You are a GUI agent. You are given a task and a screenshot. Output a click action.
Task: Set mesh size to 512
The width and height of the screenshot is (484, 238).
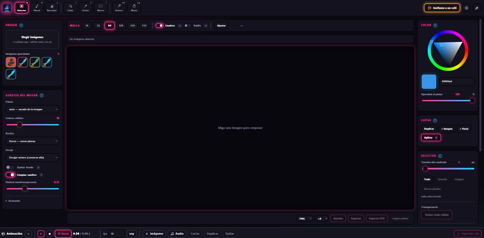click(144, 25)
